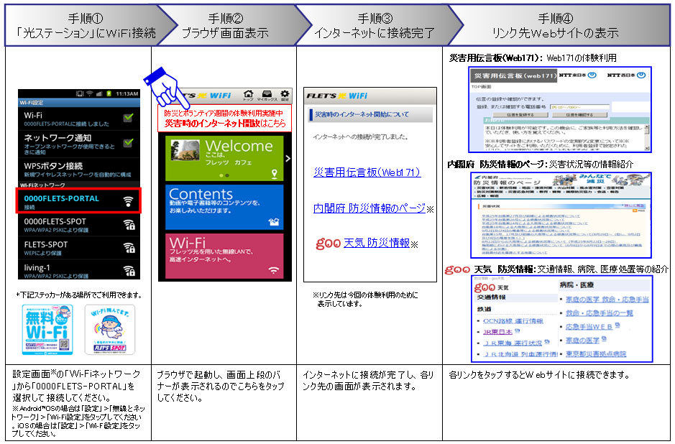The image size is (675, 444).
Task: Open the OCN路線 運行情報 link
Action: point(513,321)
